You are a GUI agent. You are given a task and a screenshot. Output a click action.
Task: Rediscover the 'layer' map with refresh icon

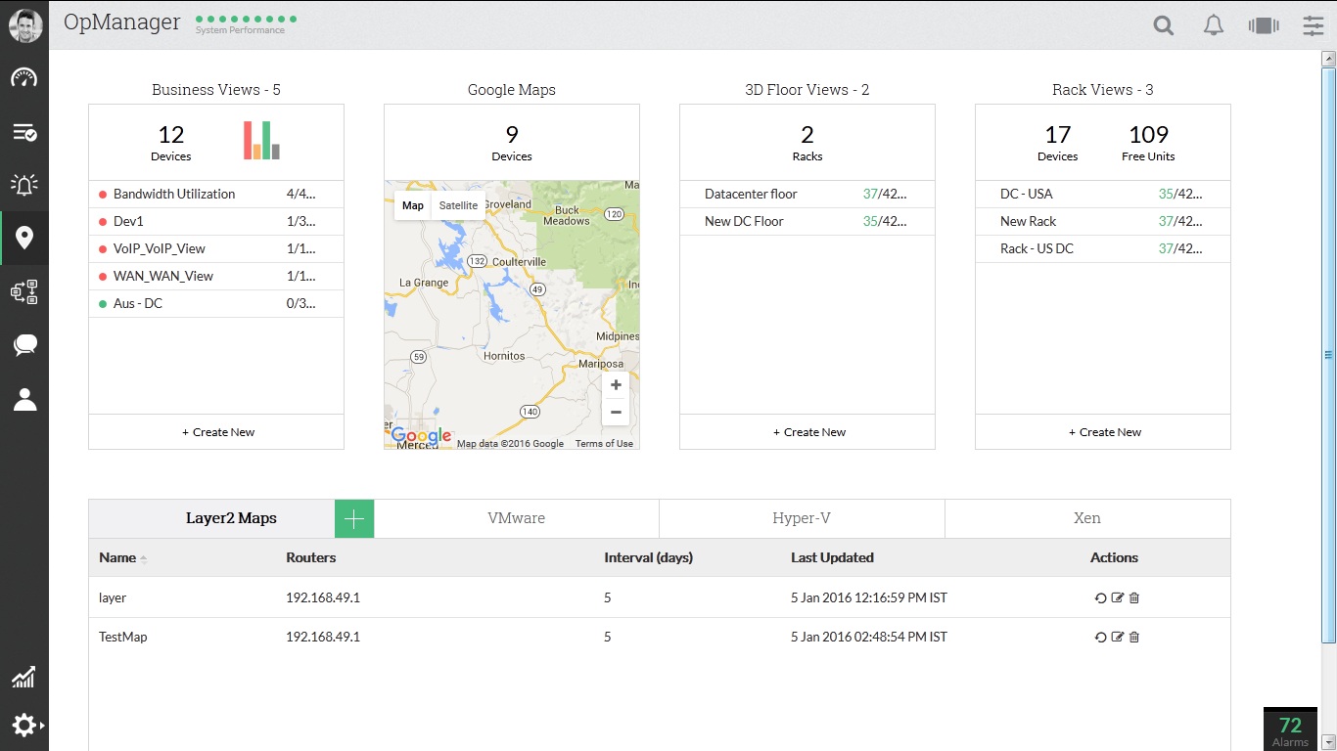(x=1100, y=597)
